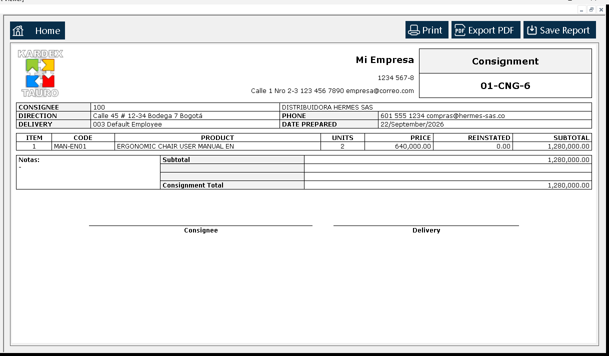The width and height of the screenshot is (609, 356).
Task: Click the DATE PREPARED label
Action: [309, 124]
